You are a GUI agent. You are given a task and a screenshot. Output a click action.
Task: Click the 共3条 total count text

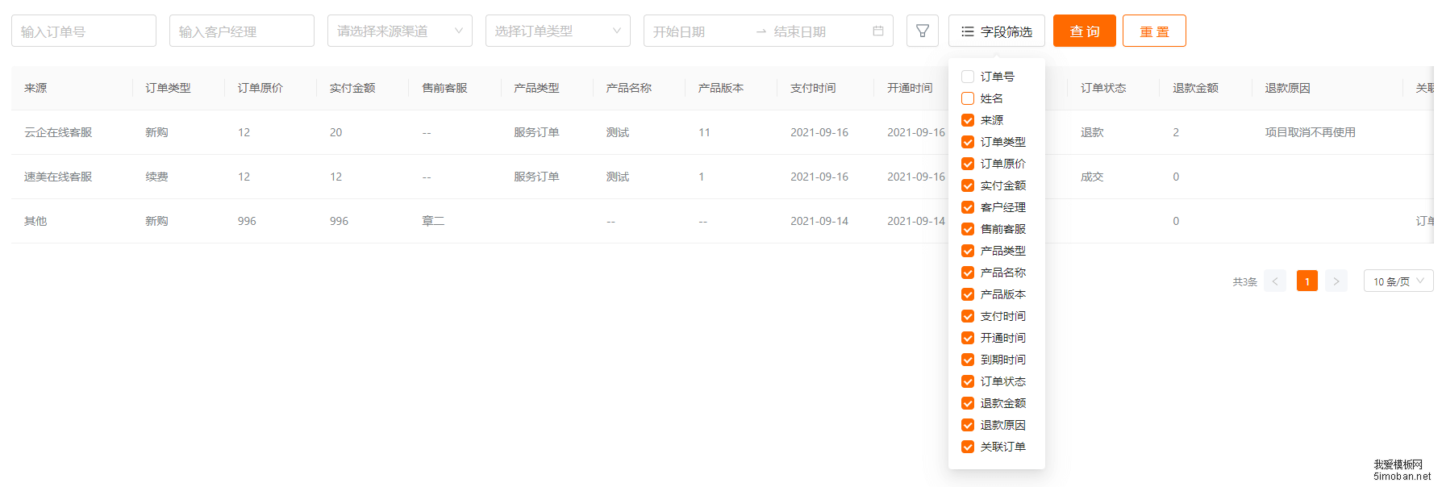pos(1244,282)
